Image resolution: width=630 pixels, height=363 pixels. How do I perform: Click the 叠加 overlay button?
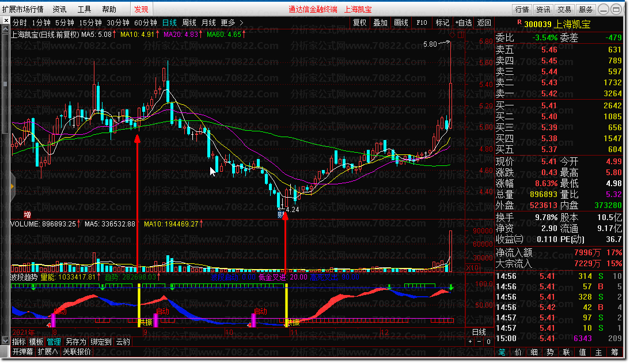point(381,22)
